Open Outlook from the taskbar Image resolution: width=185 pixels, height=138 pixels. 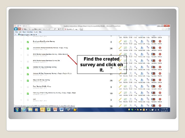tap(42, 110)
